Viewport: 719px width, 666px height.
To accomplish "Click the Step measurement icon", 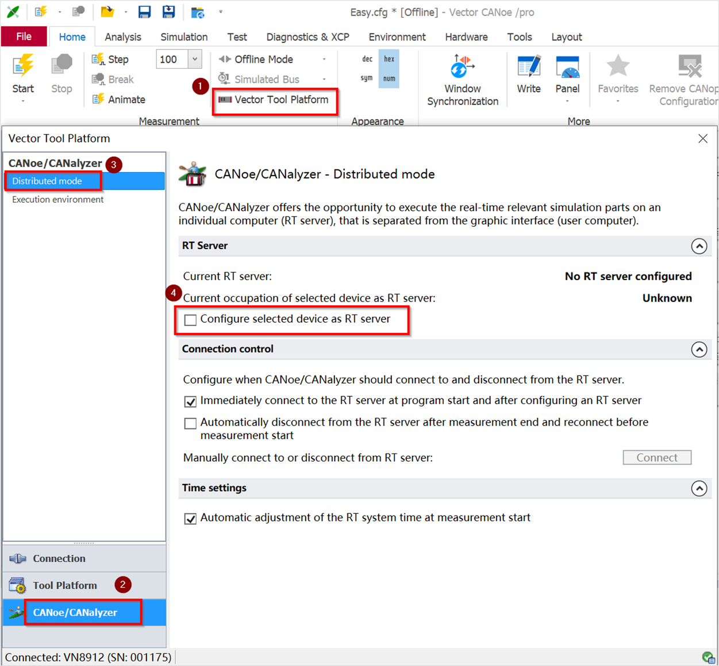I will tap(98, 59).
